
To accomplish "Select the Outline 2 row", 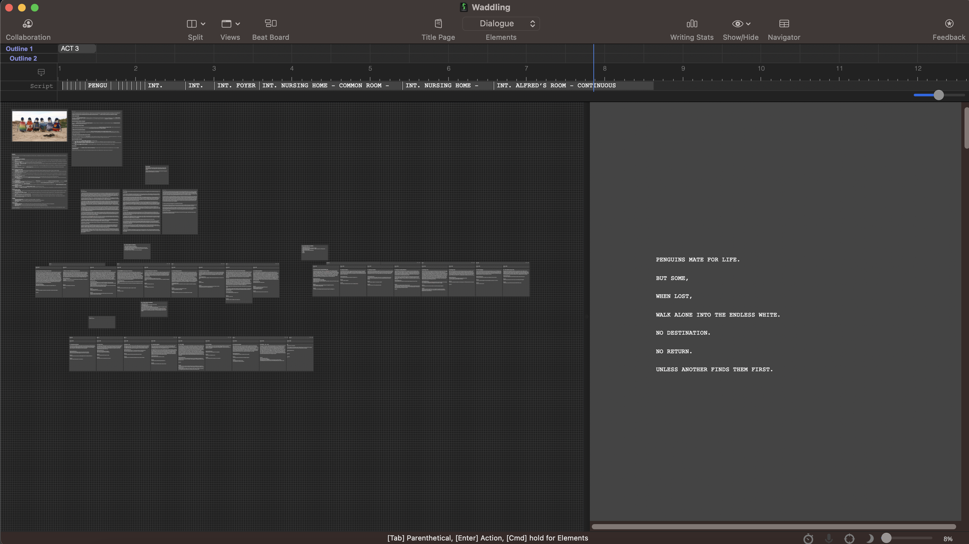I will click(23, 59).
